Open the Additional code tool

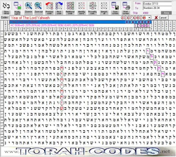(70, 6)
